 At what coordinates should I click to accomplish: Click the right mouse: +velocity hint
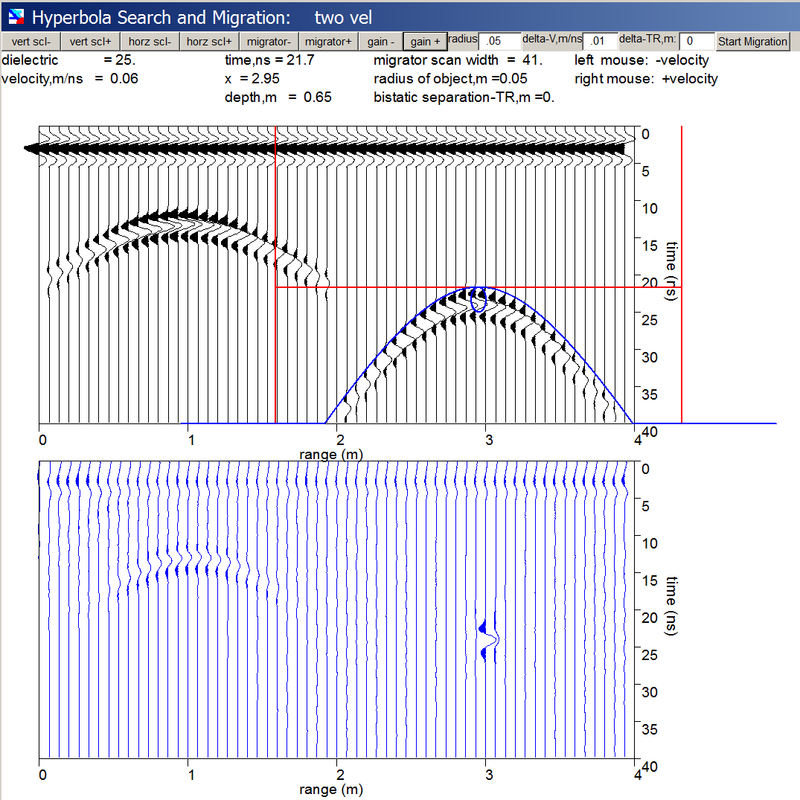pos(646,79)
